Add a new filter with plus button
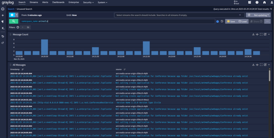 pyautogui.click(x=22, y=27)
